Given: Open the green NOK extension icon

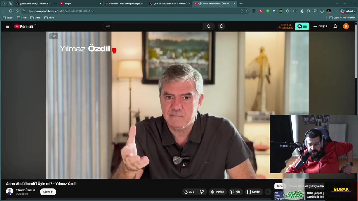Looking at the screenshot, I should [267, 11].
